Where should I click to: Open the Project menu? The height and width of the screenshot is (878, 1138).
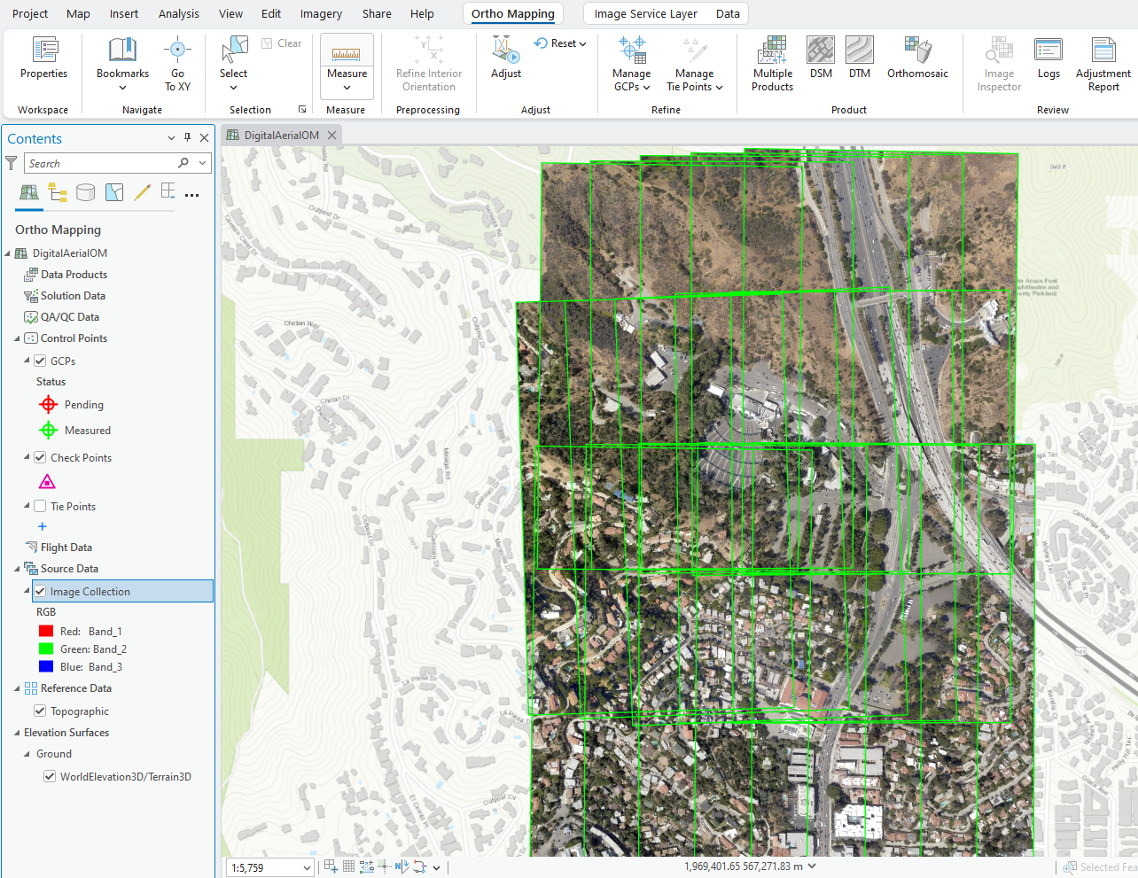coord(30,13)
